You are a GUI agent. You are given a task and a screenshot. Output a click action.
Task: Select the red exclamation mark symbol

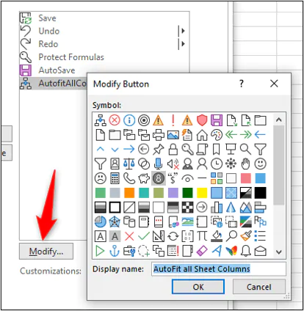pyautogui.click(x=173, y=120)
